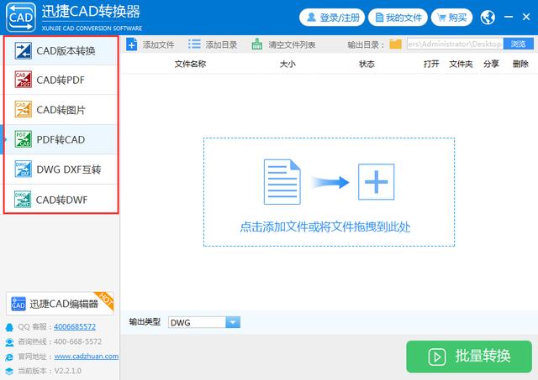Click the 登录/注册 button

pos(332,17)
